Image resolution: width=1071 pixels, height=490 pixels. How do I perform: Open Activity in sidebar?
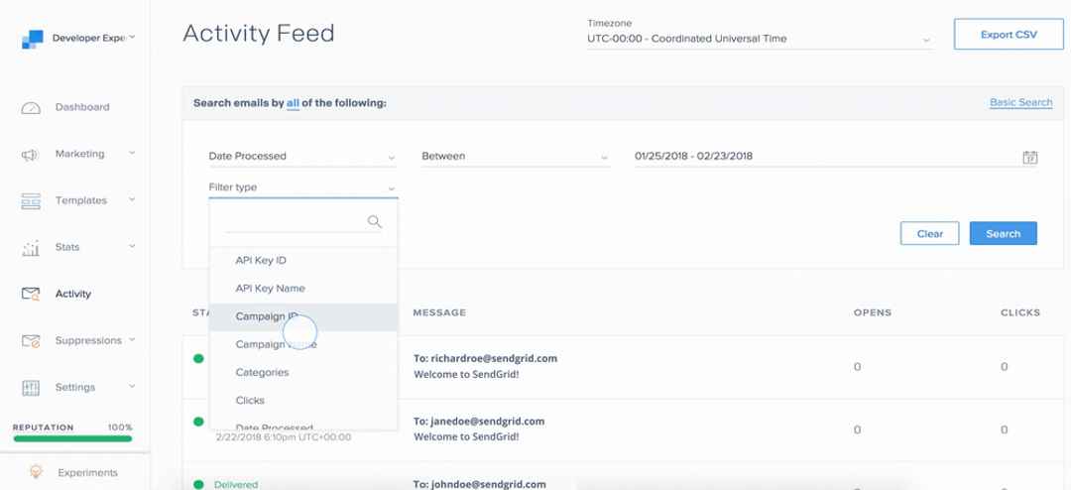(73, 294)
